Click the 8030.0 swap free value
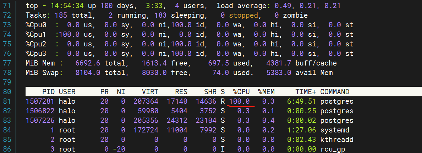 point(154,73)
